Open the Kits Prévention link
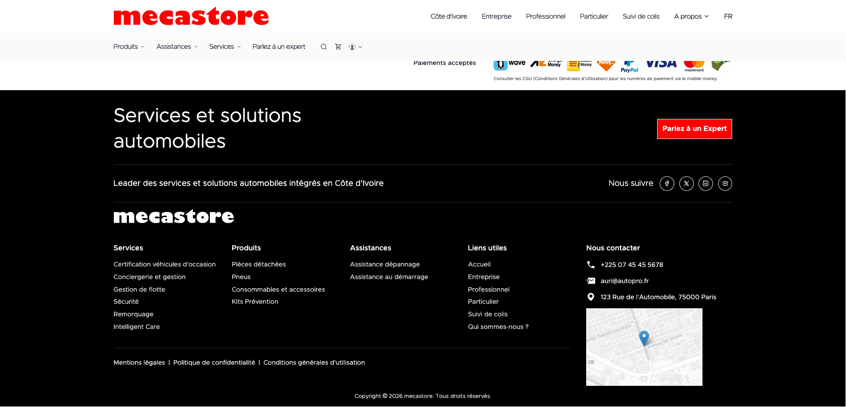 [x=255, y=302]
